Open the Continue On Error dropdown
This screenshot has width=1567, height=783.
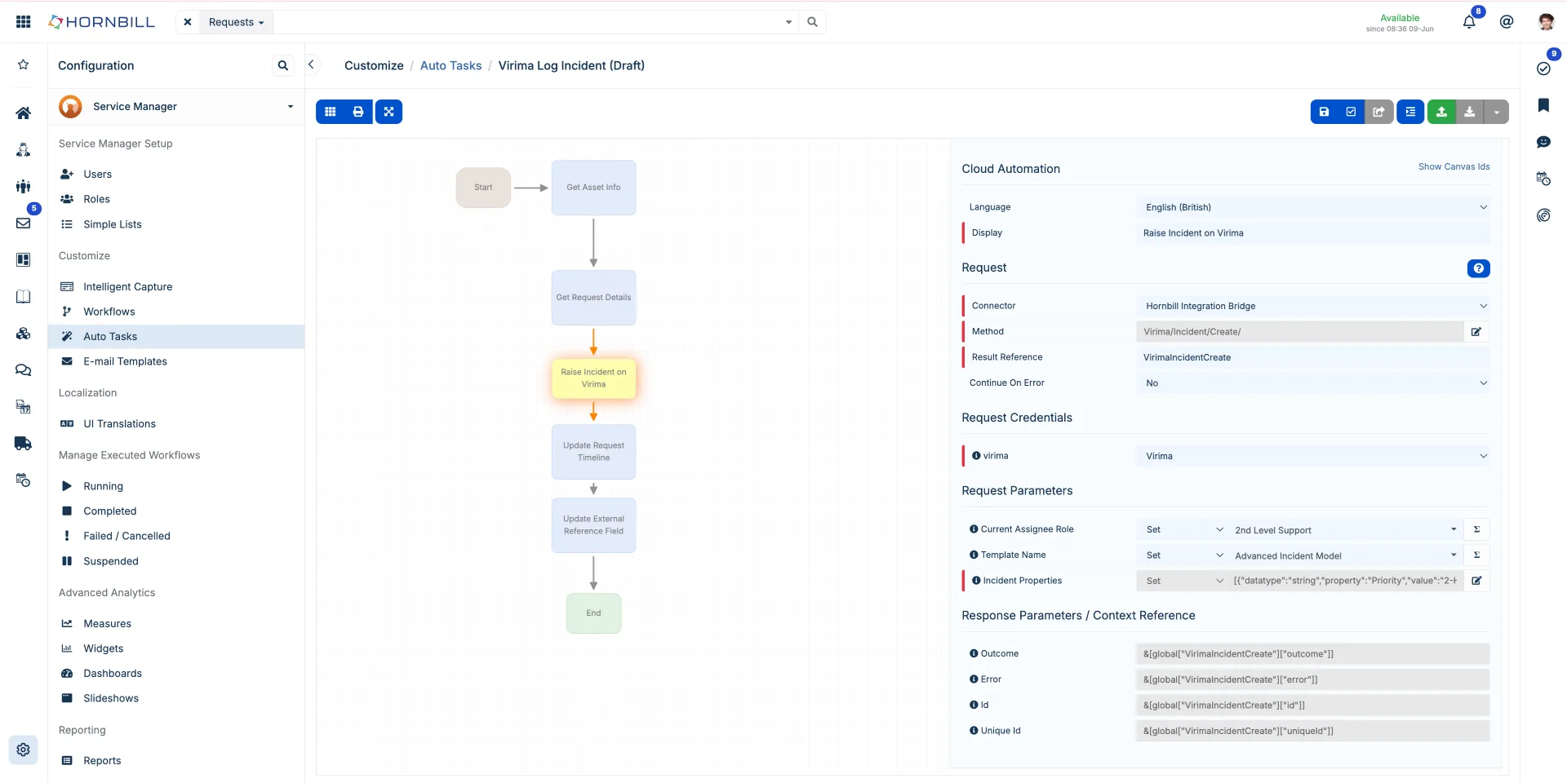click(x=1312, y=383)
